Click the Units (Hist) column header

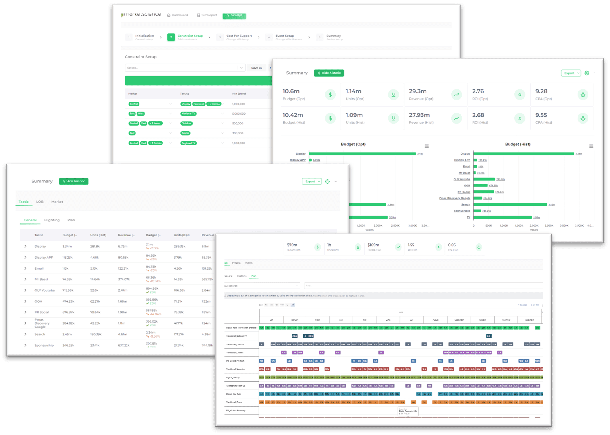click(x=98, y=235)
